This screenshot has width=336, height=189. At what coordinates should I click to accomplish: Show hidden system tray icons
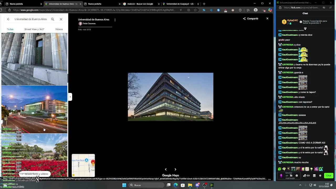coord(300,185)
